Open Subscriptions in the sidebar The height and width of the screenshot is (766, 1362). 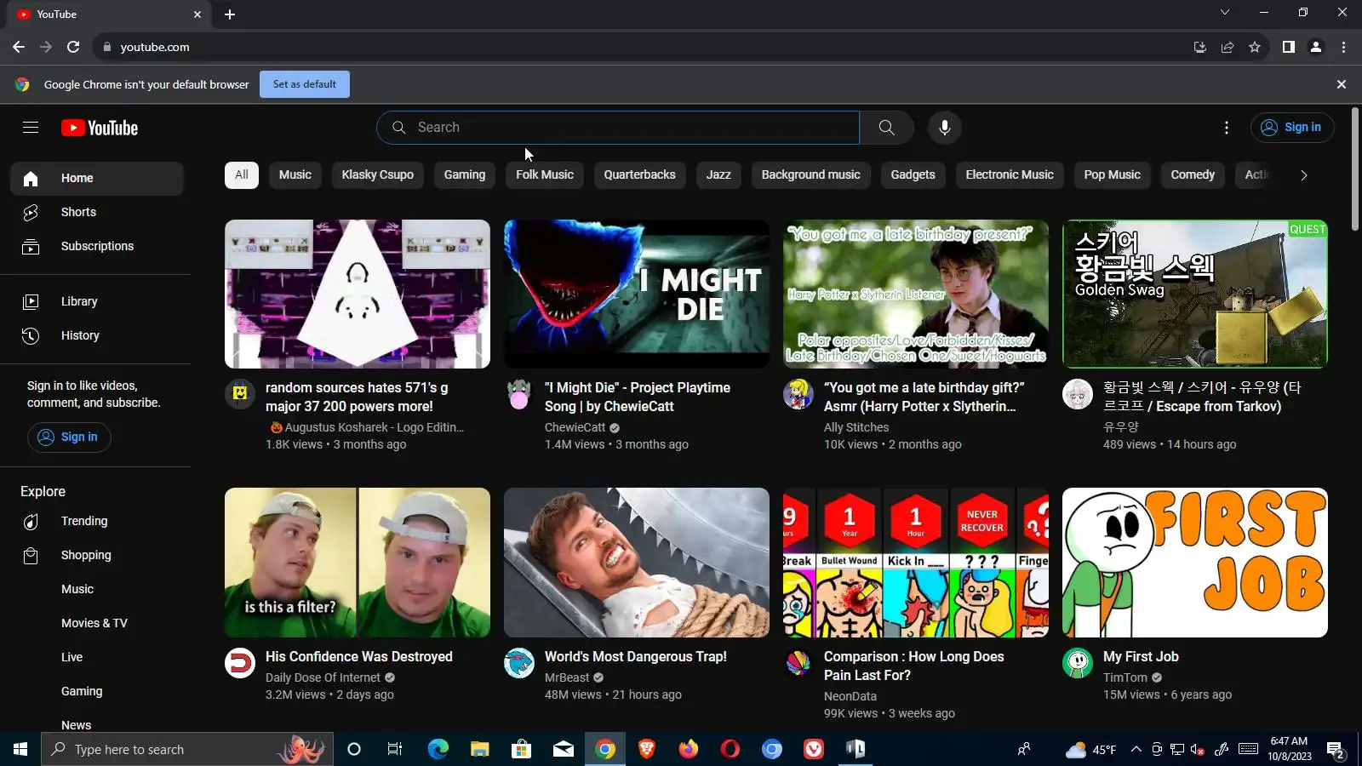tap(97, 247)
